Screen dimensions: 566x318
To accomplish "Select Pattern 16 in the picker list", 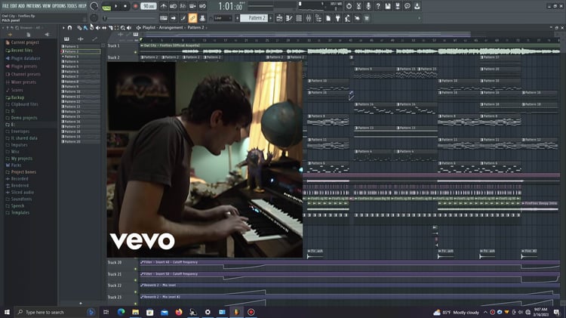I will click(x=81, y=122).
